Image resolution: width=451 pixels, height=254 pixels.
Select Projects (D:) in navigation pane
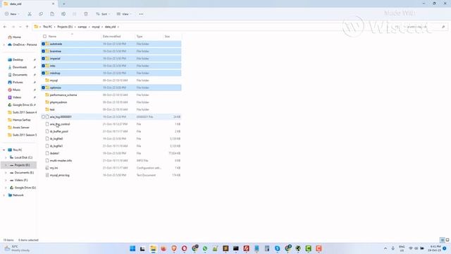point(19,165)
